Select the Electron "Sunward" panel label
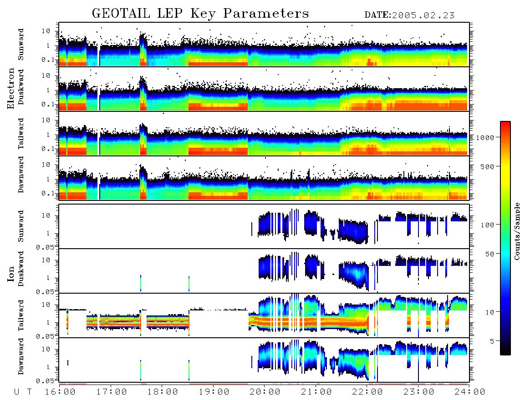This screenshot has height=400, width=520. tap(21, 45)
